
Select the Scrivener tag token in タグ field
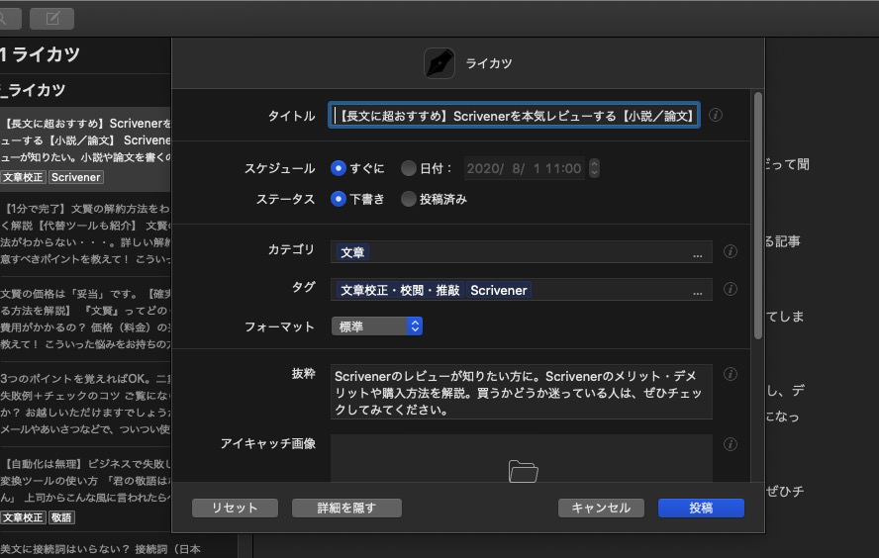coord(498,290)
